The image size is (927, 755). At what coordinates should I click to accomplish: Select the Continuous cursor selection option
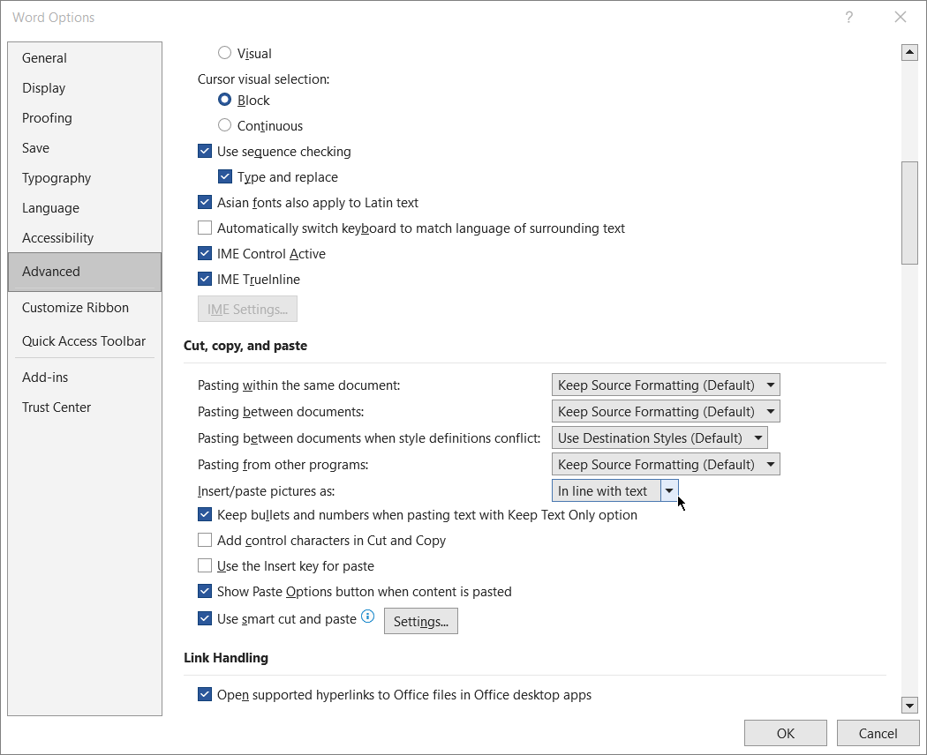(x=224, y=125)
